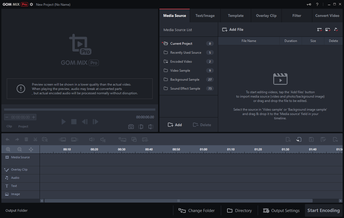344x218 pixels.
Task: Click the timeline zoom out magnifier
Action: 19,149
